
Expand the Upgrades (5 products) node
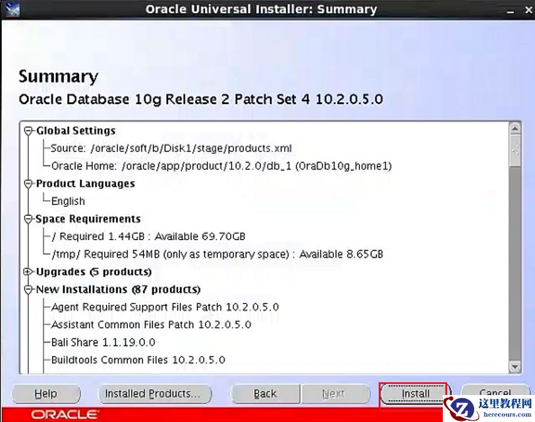pos(28,272)
